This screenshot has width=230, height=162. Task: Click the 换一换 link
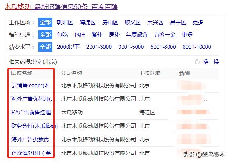pos(211,62)
